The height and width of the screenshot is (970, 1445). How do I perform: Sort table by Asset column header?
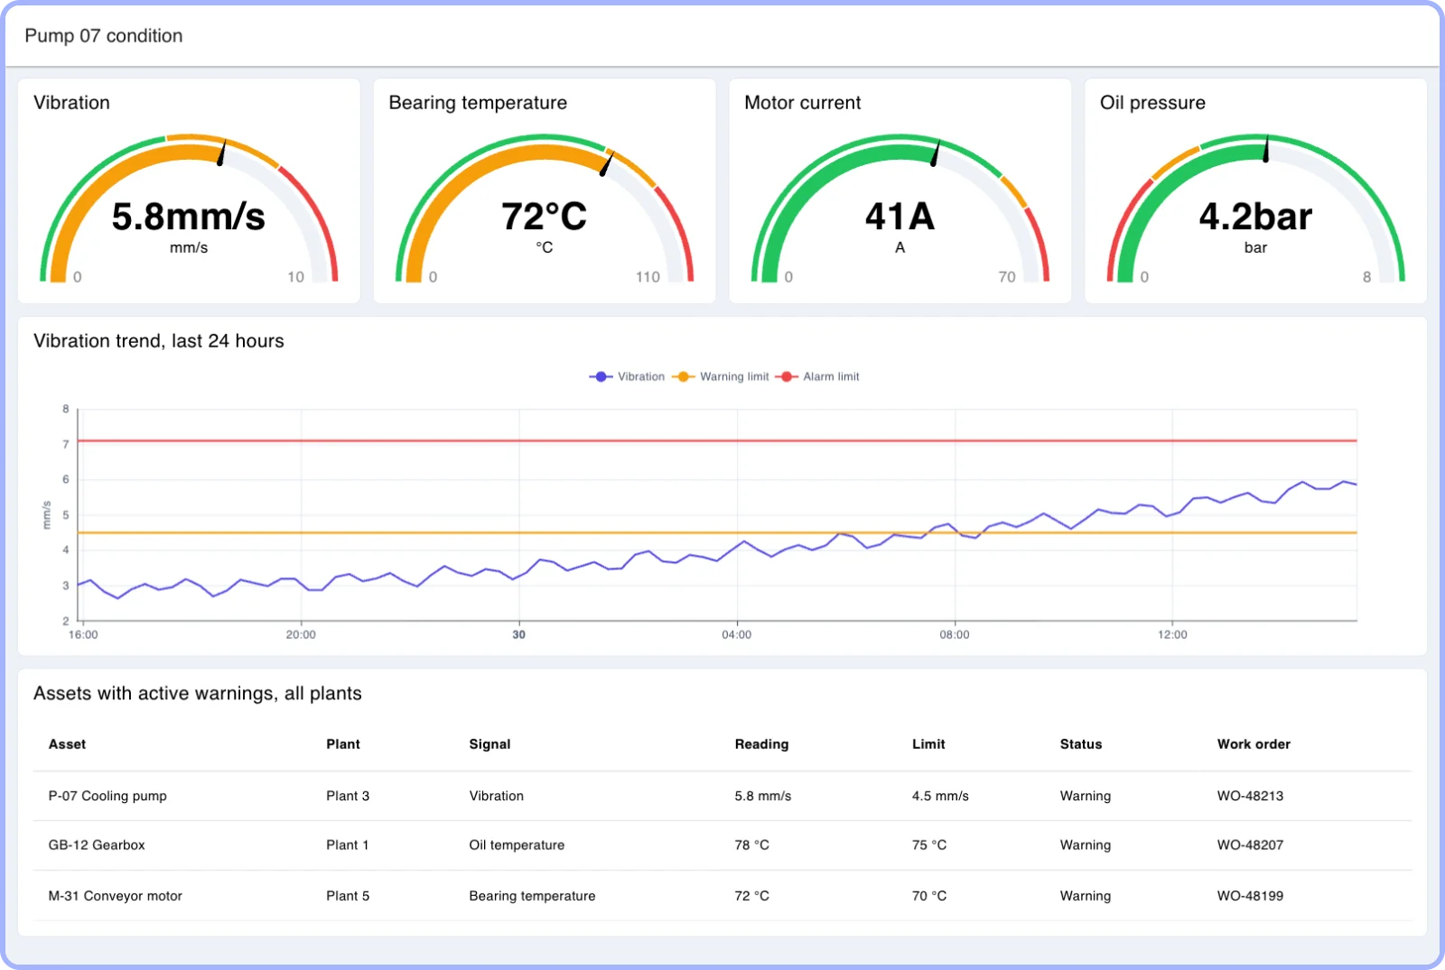pos(67,744)
